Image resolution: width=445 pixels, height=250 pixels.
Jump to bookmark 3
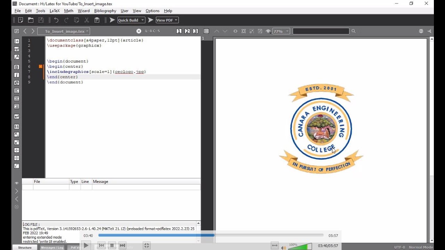click(x=195, y=31)
